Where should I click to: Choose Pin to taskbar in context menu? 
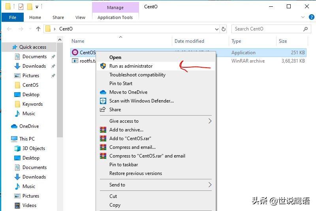pos(124,165)
